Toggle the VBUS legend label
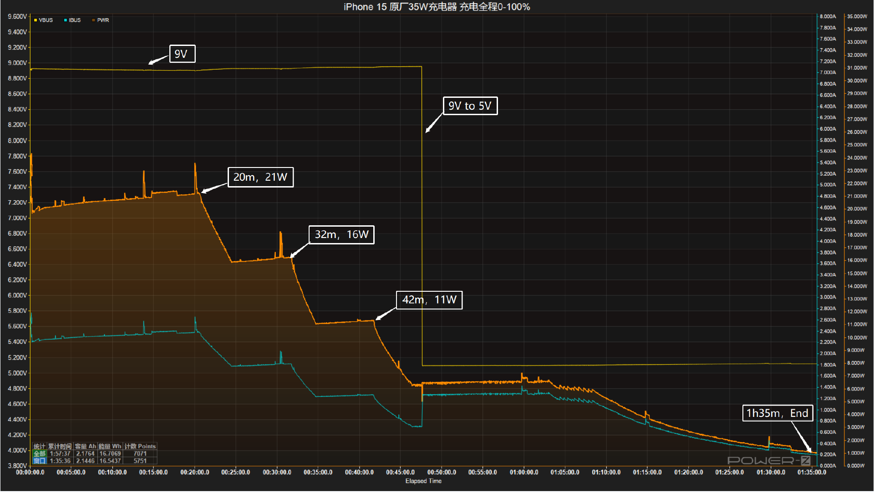The image size is (874, 492). pos(46,20)
